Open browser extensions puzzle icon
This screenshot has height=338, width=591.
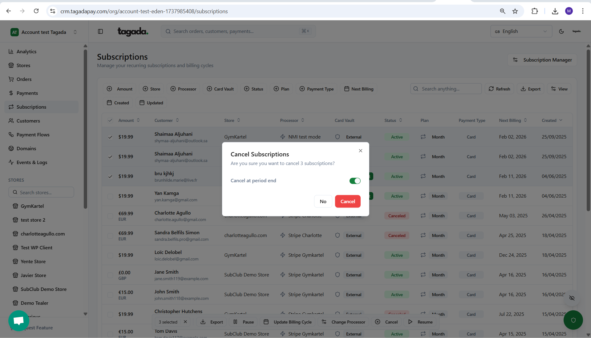535,11
